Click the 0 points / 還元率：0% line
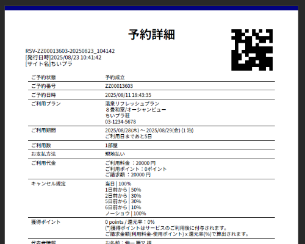This screenshot has height=244, width=305. [x=130, y=222]
